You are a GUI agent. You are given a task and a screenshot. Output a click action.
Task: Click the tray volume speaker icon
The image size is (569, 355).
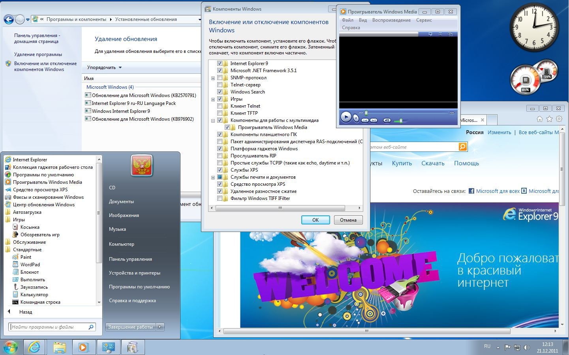pyautogui.click(x=526, y=348)
